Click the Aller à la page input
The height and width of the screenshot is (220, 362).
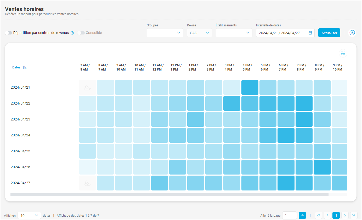tap(290, 216)
